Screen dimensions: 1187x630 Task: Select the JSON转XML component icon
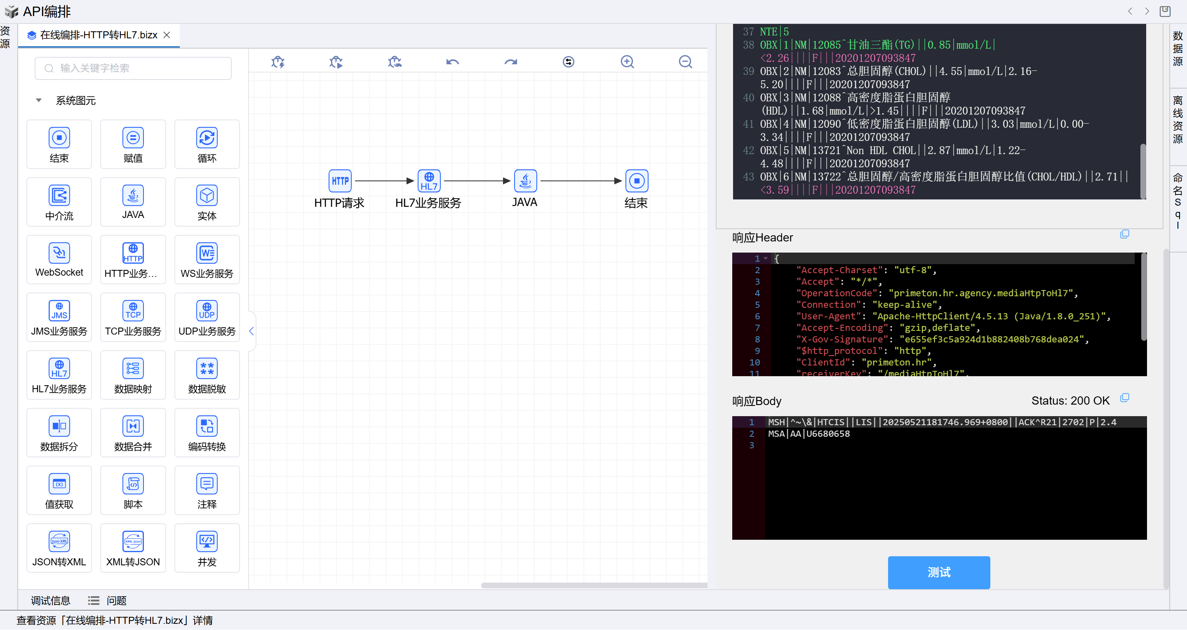point(59,541)
